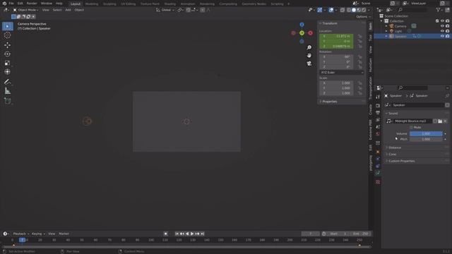The width and height of the screenshot is (452, 254).
Task: Click the viewport pan hand icon
Action: [309, 55]
